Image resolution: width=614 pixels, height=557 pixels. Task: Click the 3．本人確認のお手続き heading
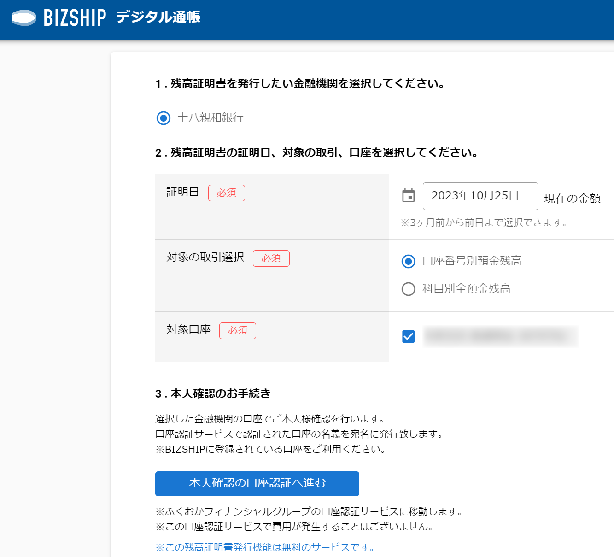tap(213, 394)
